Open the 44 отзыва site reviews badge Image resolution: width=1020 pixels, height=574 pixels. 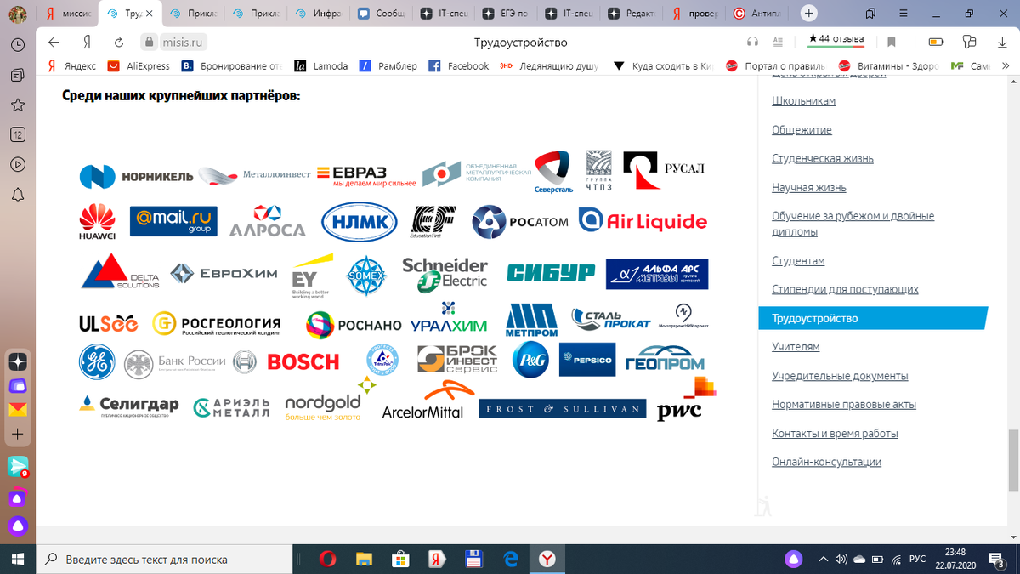click(836, 39)
